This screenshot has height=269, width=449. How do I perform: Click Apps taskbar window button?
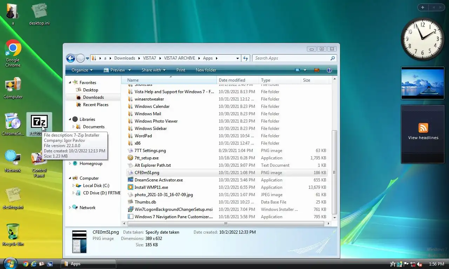tap(88, 264)
